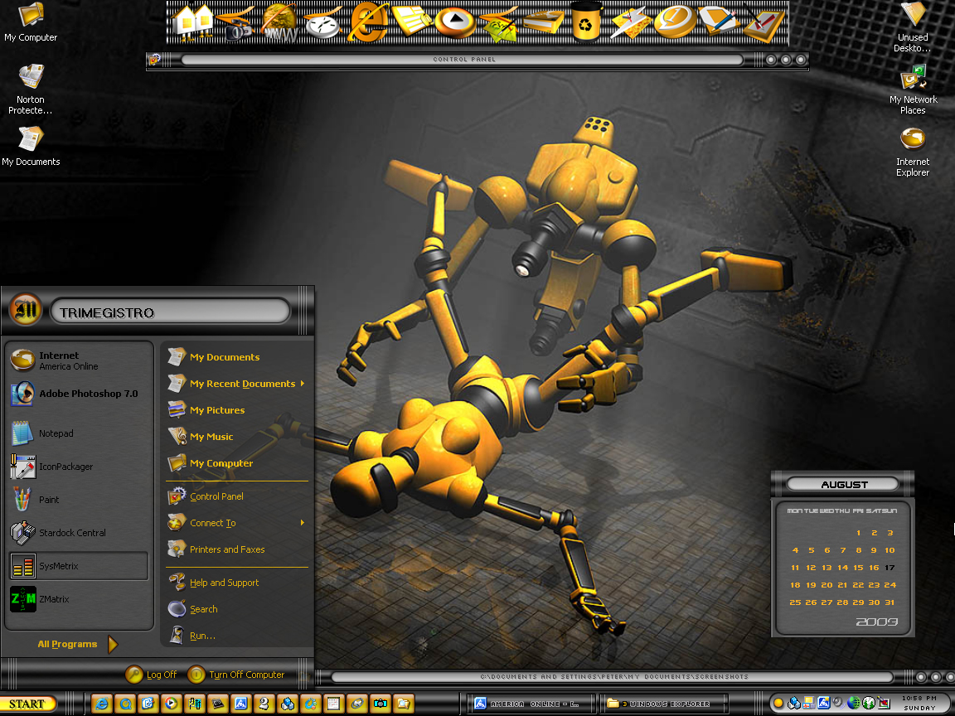Expand the Connect To submenu
955x716 pixels.
(x=302, y=523)
